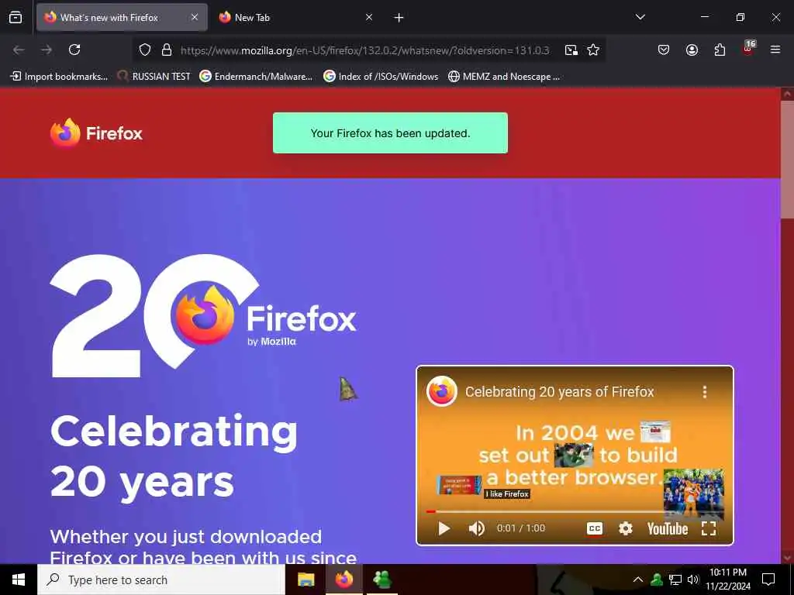Click the Firefox logo in page header
Screen dimensions: 794x595
(96, 133)
